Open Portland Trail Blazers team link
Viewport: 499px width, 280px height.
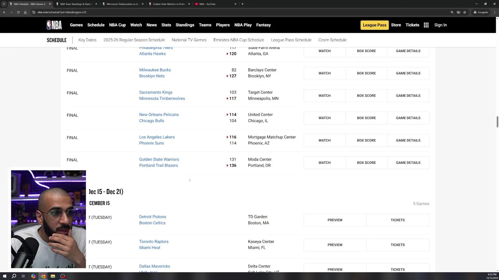point(159,165)
